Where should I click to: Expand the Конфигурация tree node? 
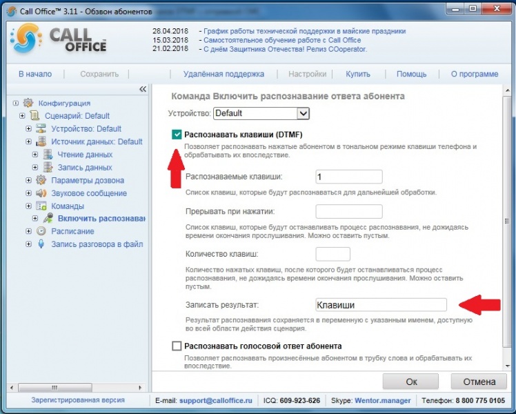[15, 103]
